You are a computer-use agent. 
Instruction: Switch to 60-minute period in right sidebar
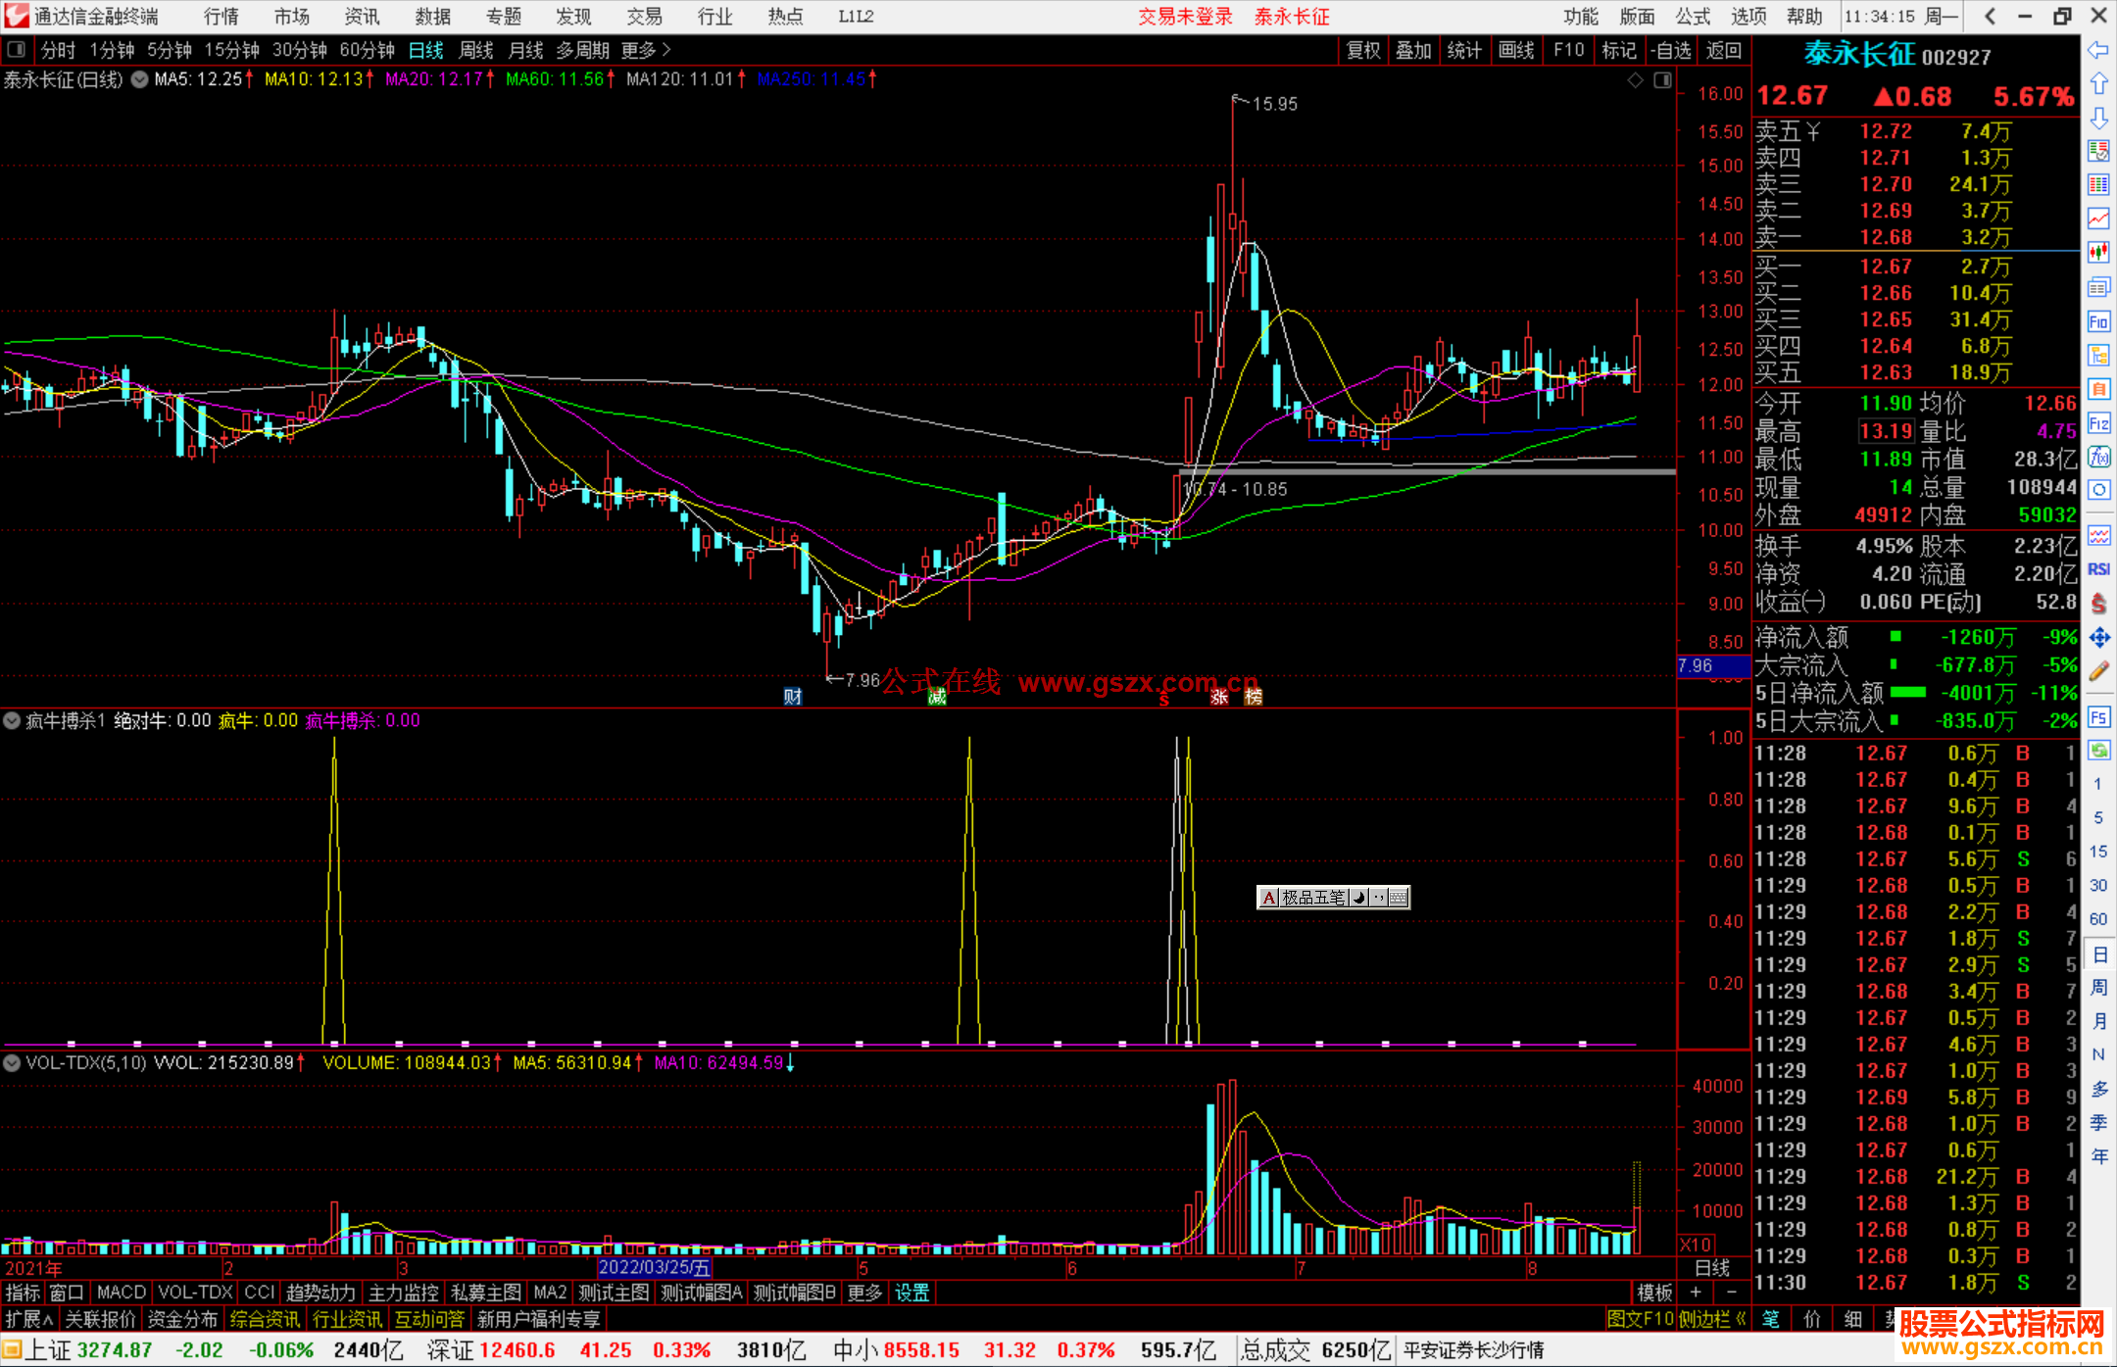(x=2097, y=919)
